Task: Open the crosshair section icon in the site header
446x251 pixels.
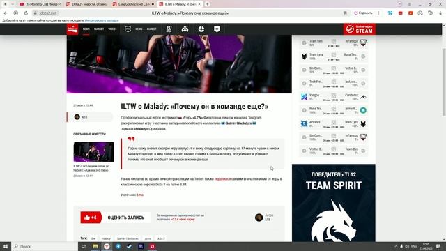Action: pos(201,29)
